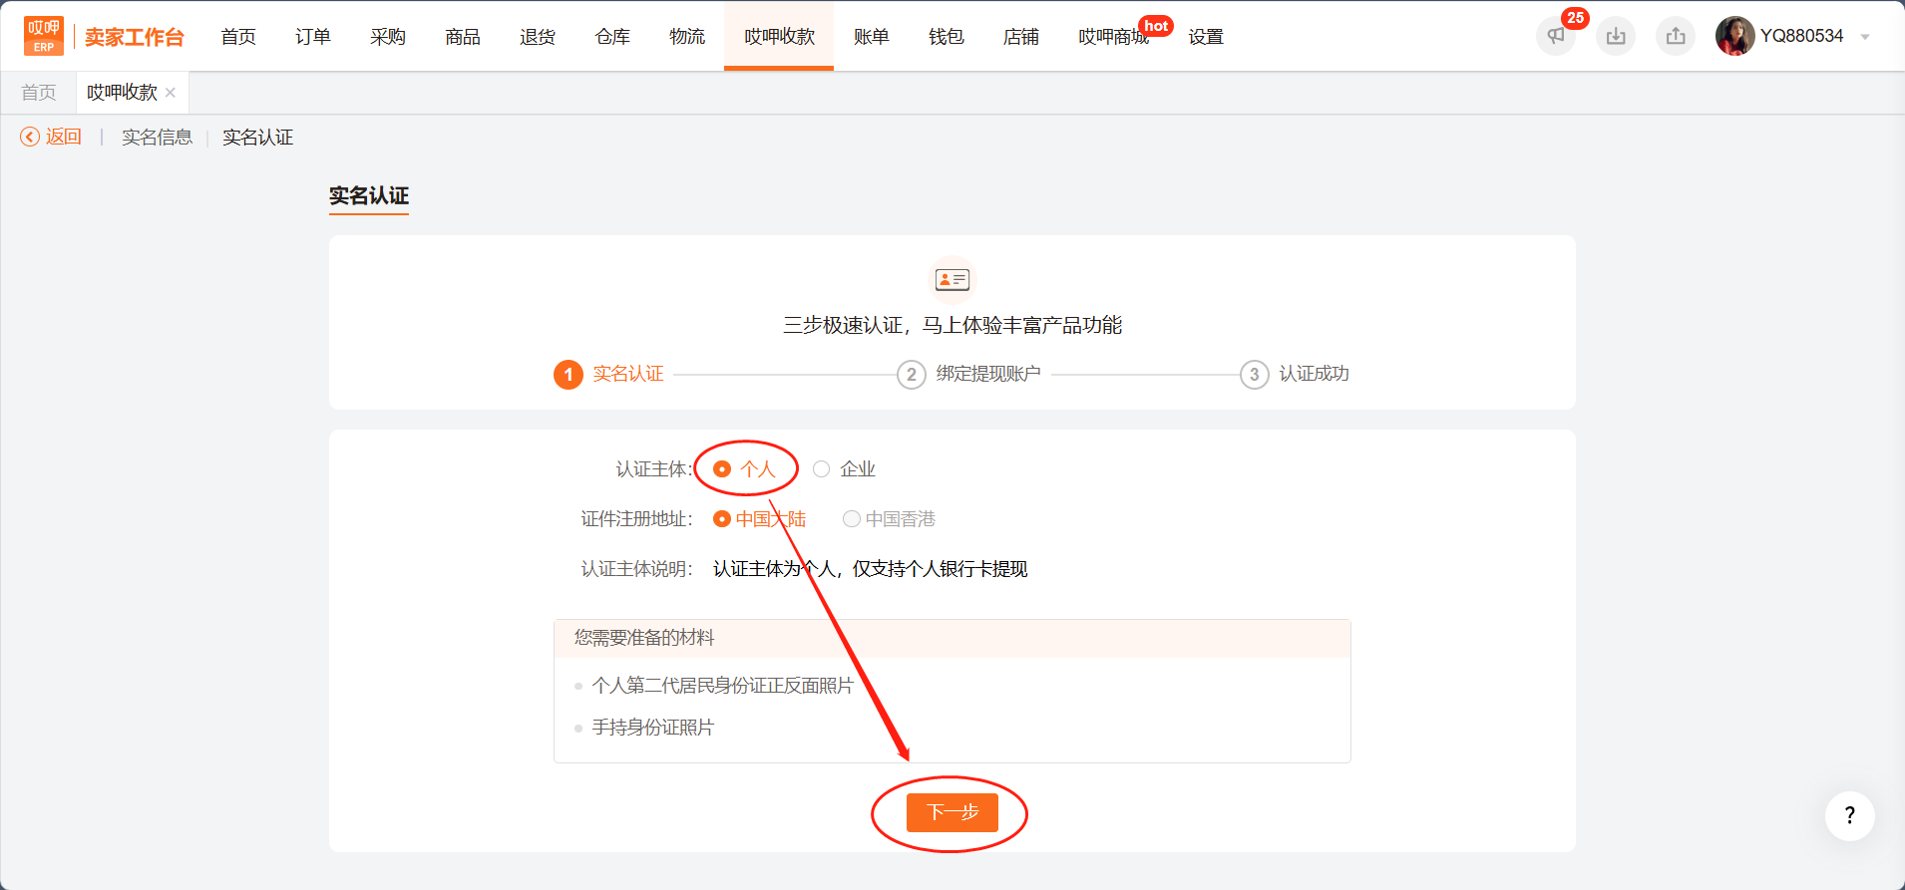Go to 实名信息 breadcrumb link
This screenshot has height=890, width=1905.
(x=157, y=138)
